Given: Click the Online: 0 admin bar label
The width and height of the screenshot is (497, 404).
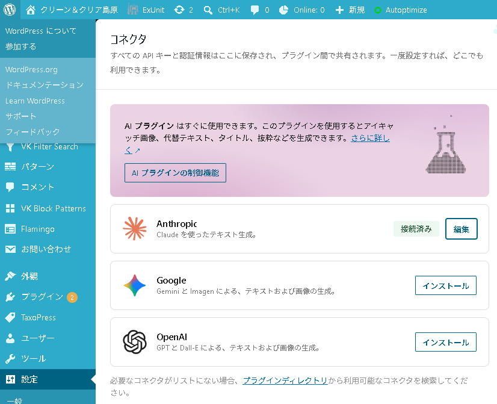Looking at the screenshot, I should 309,10.
